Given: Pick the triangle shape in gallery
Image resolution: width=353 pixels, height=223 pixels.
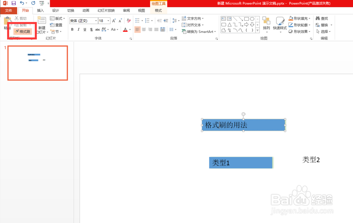Looking at the screenshot, I should tap(229, 25).
